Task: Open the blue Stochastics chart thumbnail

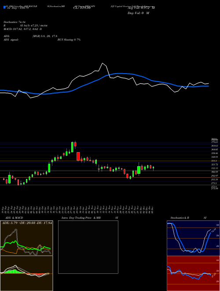Action: pyautogui.click(x=193, y=238)
